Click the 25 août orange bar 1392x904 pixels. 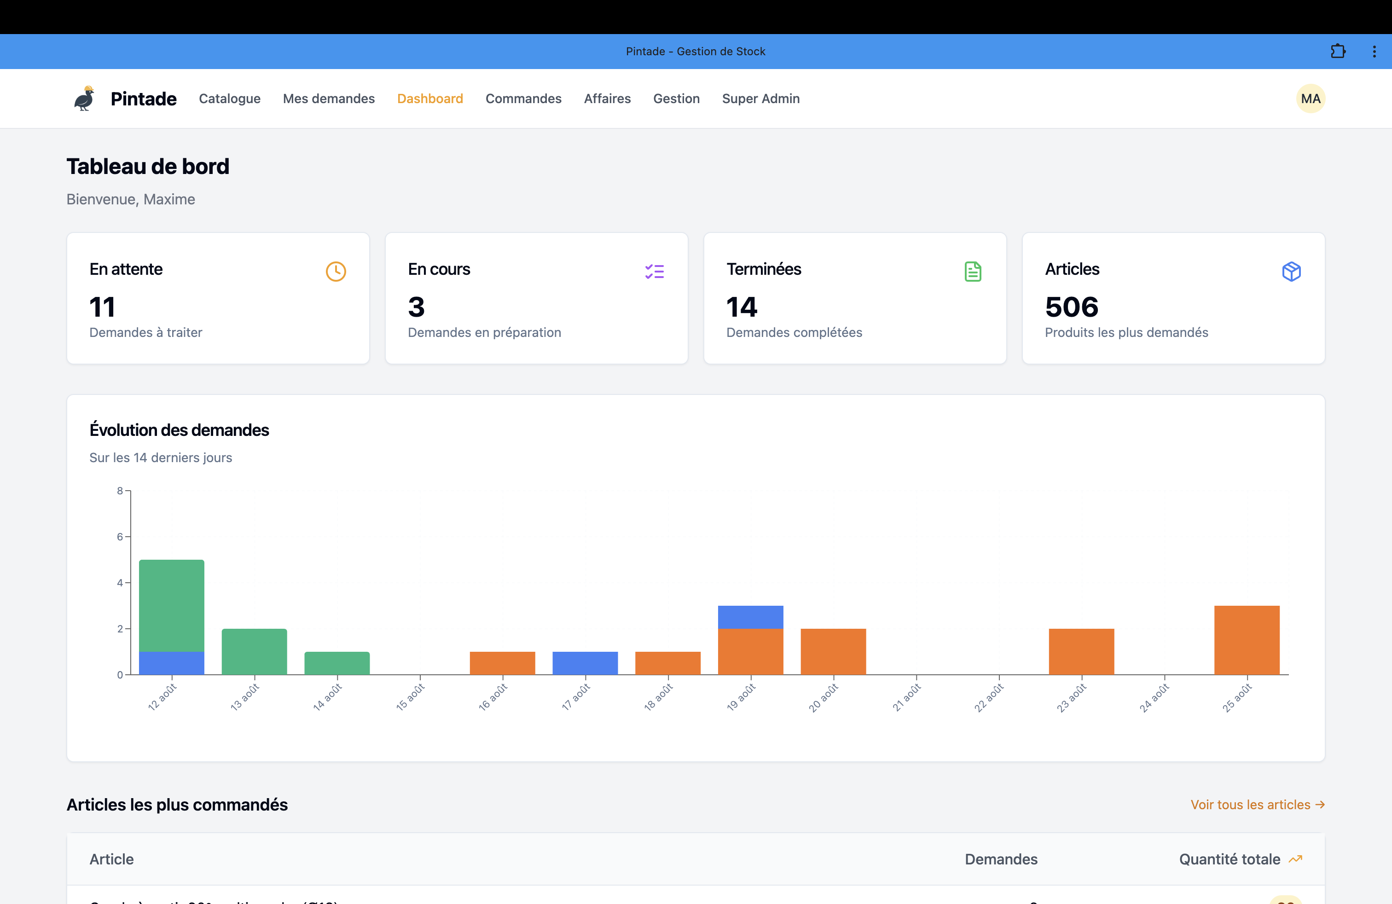point(1247,640)
